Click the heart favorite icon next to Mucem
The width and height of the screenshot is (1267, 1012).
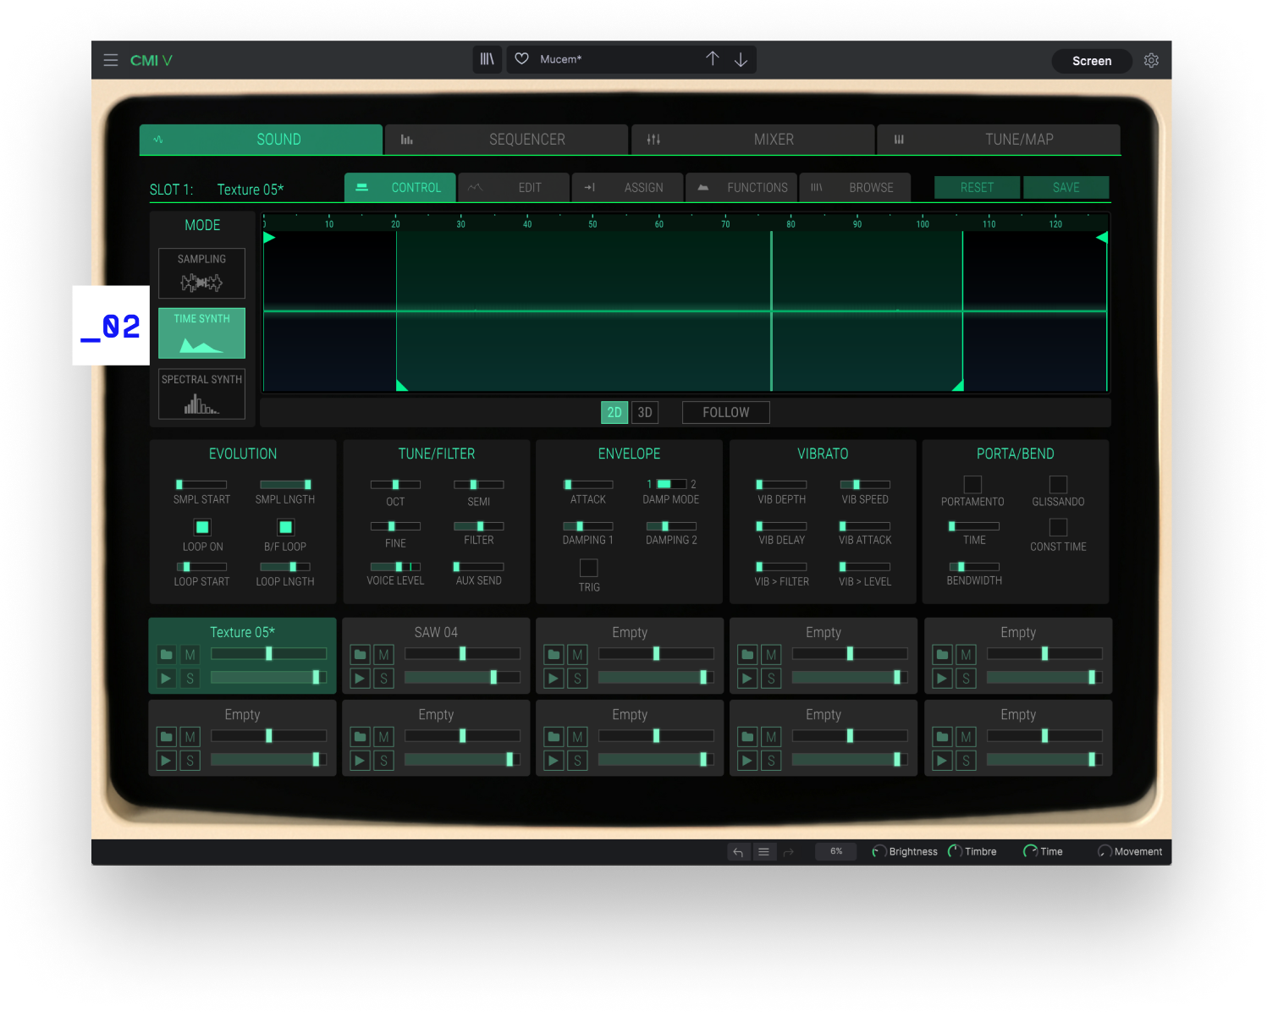pos(521,59)
